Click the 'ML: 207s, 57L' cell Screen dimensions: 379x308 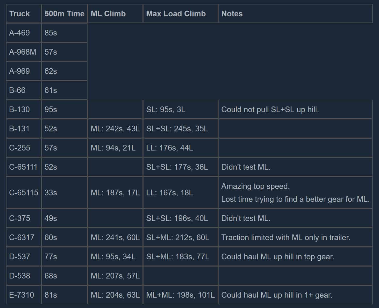pos(115,276)
